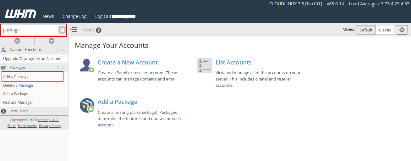411x161 pixels.
Task: Click the List Accounts icon
Action: (205, 66)
